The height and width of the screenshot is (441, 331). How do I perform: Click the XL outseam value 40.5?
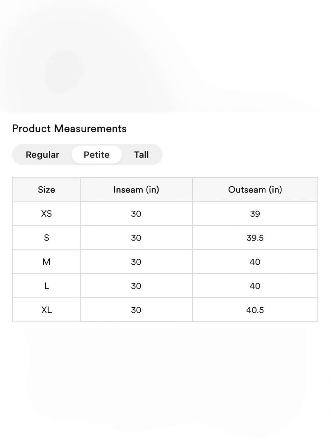[255, 310]
